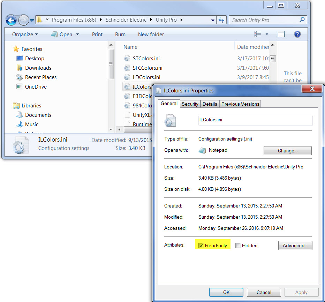The width and height of the screenshot is (325, 302).
Task: Click Burn in the Explorer toolbar
Action: coord(120,35)
